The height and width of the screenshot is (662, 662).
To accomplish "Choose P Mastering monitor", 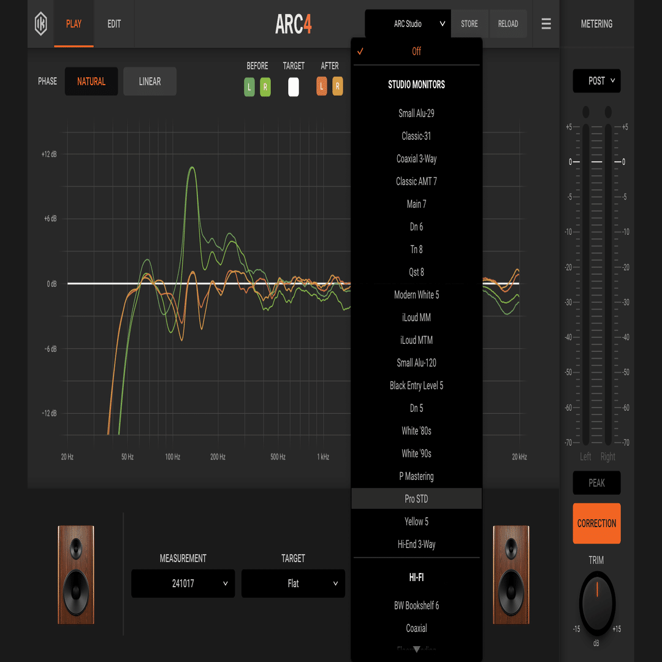I will coord(416,476).
